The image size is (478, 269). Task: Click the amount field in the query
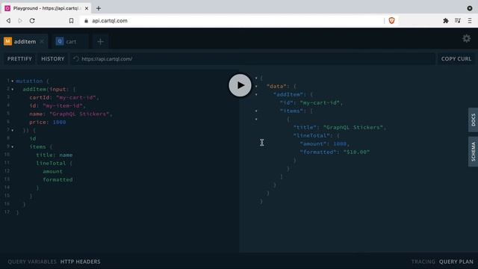coord(52,171)
